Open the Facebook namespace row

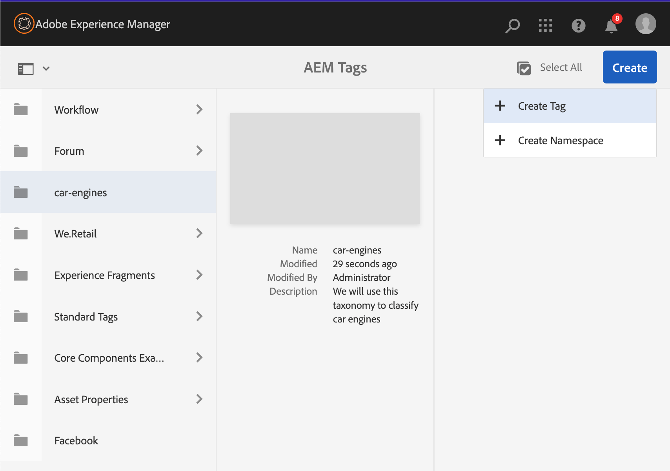[x=108, y=440]
